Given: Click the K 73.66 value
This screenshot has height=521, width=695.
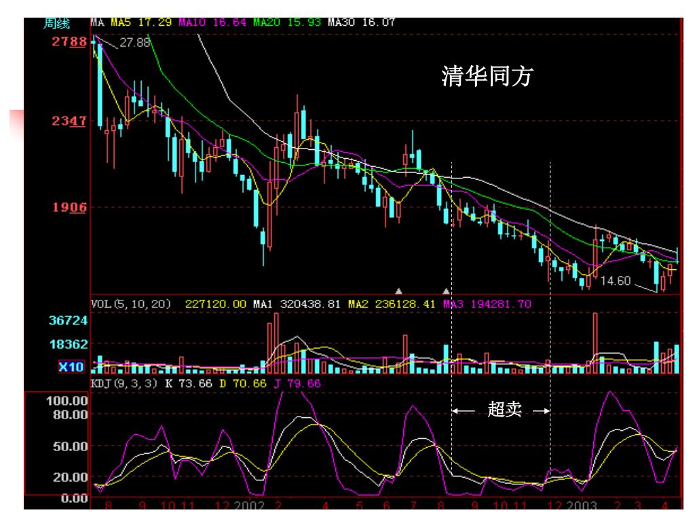Looking at the screenshot, I should pos(189,383).
